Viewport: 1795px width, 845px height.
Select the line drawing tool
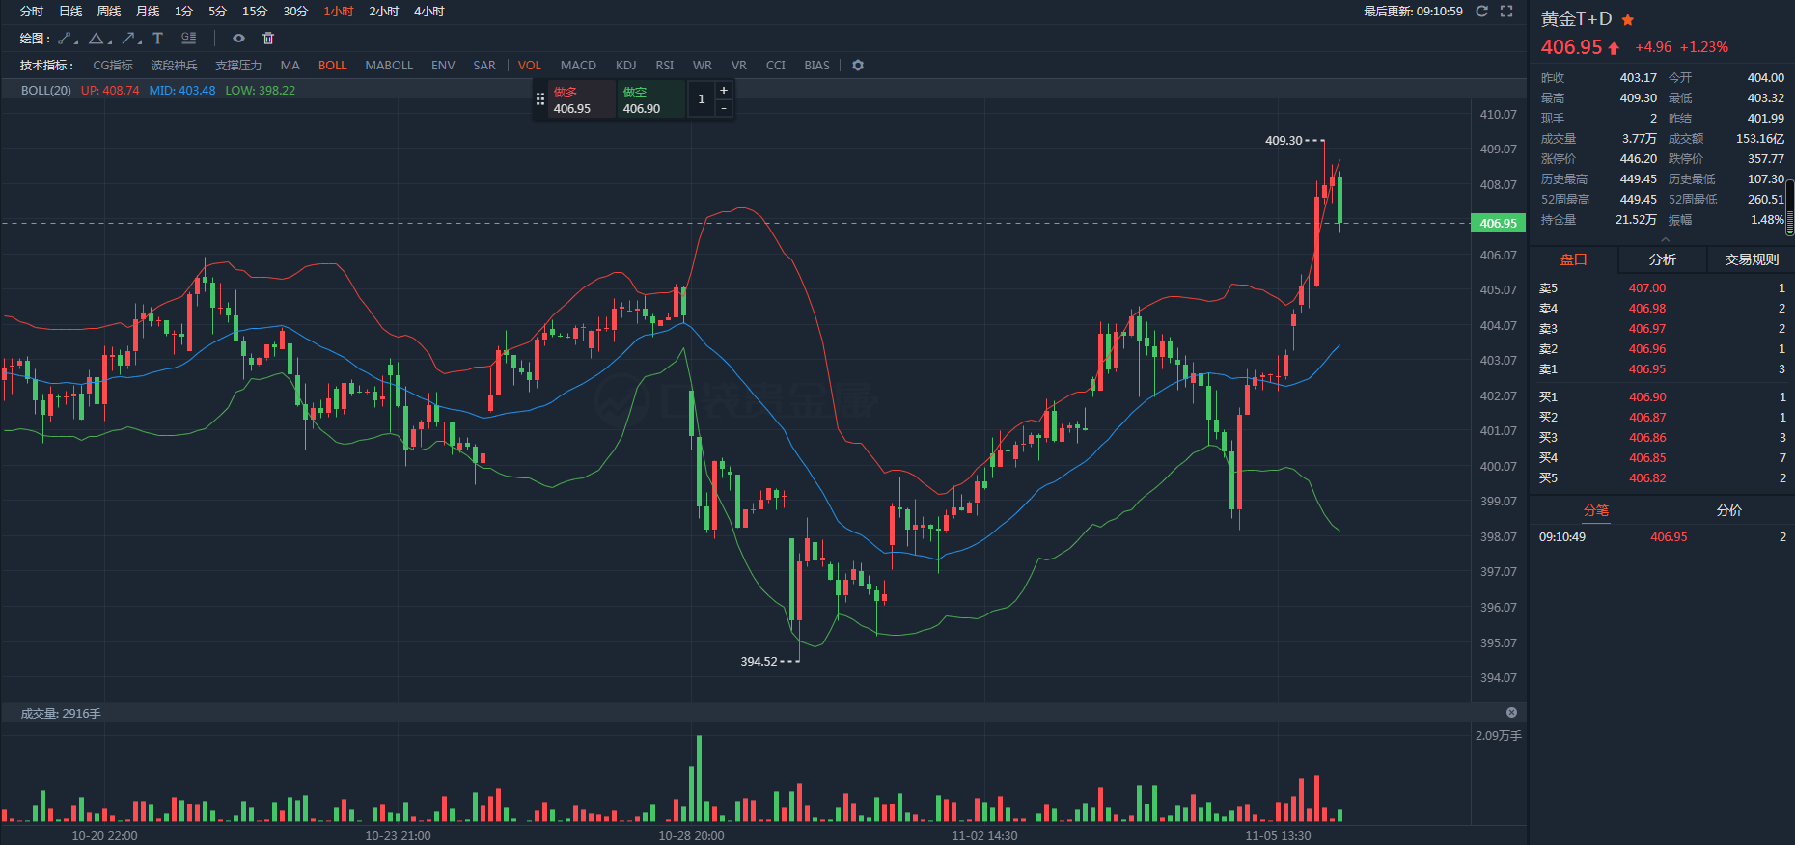(x=67, y=39)
